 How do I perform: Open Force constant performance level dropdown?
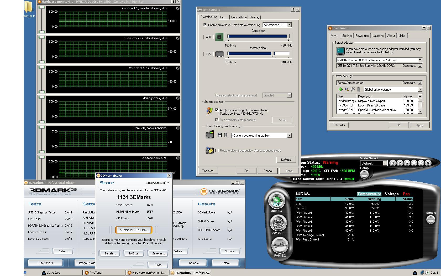289,95
